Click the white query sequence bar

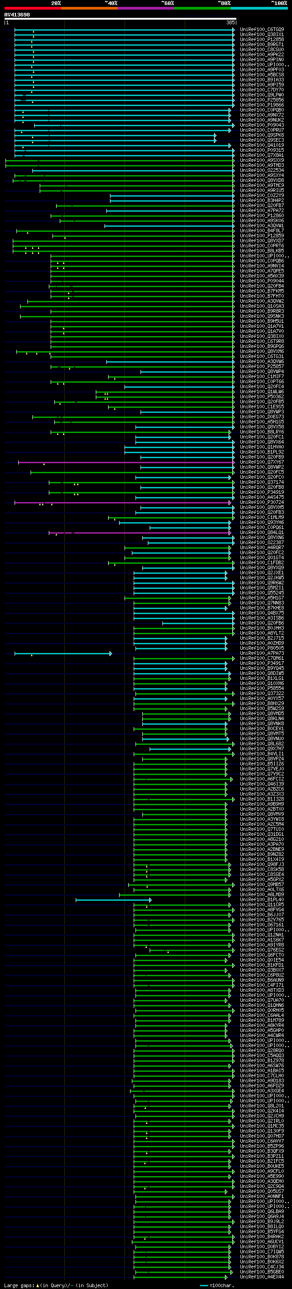[x=120, y=19]
